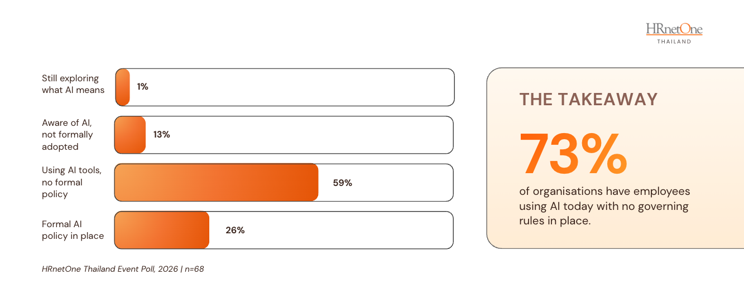This screenshot has width=744, height=299.
Task: Click the 'THAILAND' text under the logo
Action: point(674,41)
